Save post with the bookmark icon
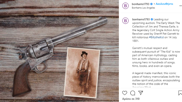Screen dimensions: 182x102 [180, 93]
